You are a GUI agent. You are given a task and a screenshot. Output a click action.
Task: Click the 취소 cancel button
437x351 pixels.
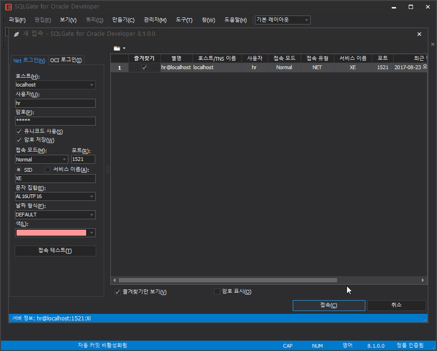(x=396, y=305)
